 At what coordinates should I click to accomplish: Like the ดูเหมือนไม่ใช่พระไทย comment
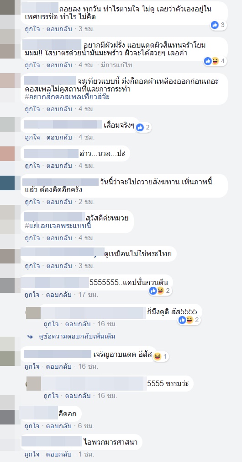(32, 266)
